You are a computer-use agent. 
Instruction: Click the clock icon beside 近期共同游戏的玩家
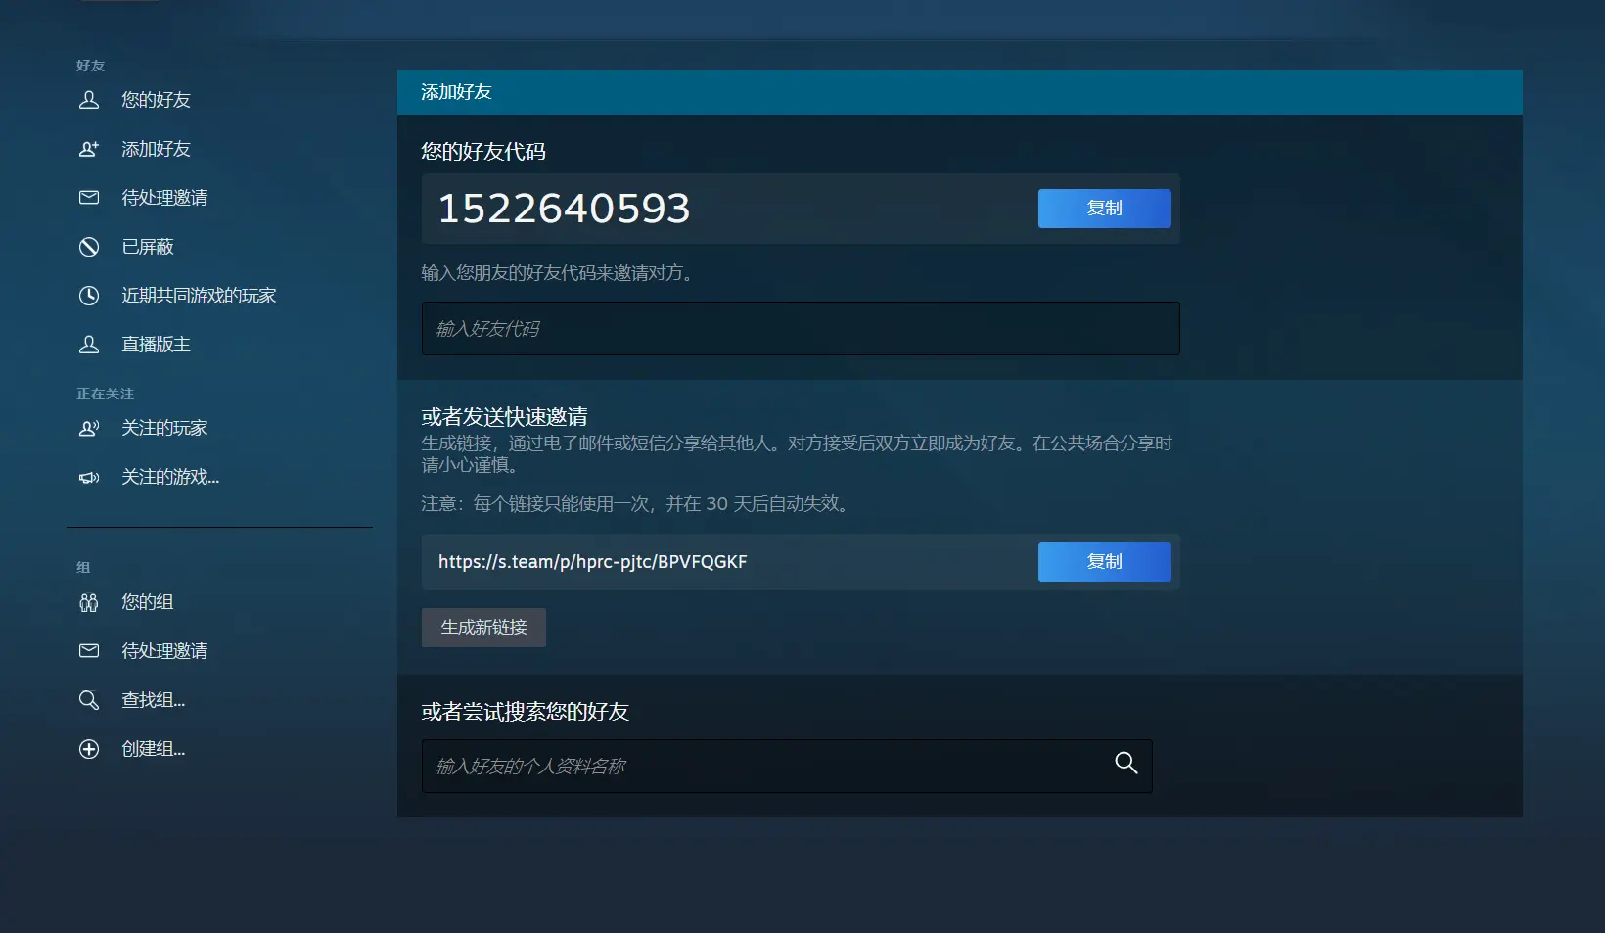point(89,296)
